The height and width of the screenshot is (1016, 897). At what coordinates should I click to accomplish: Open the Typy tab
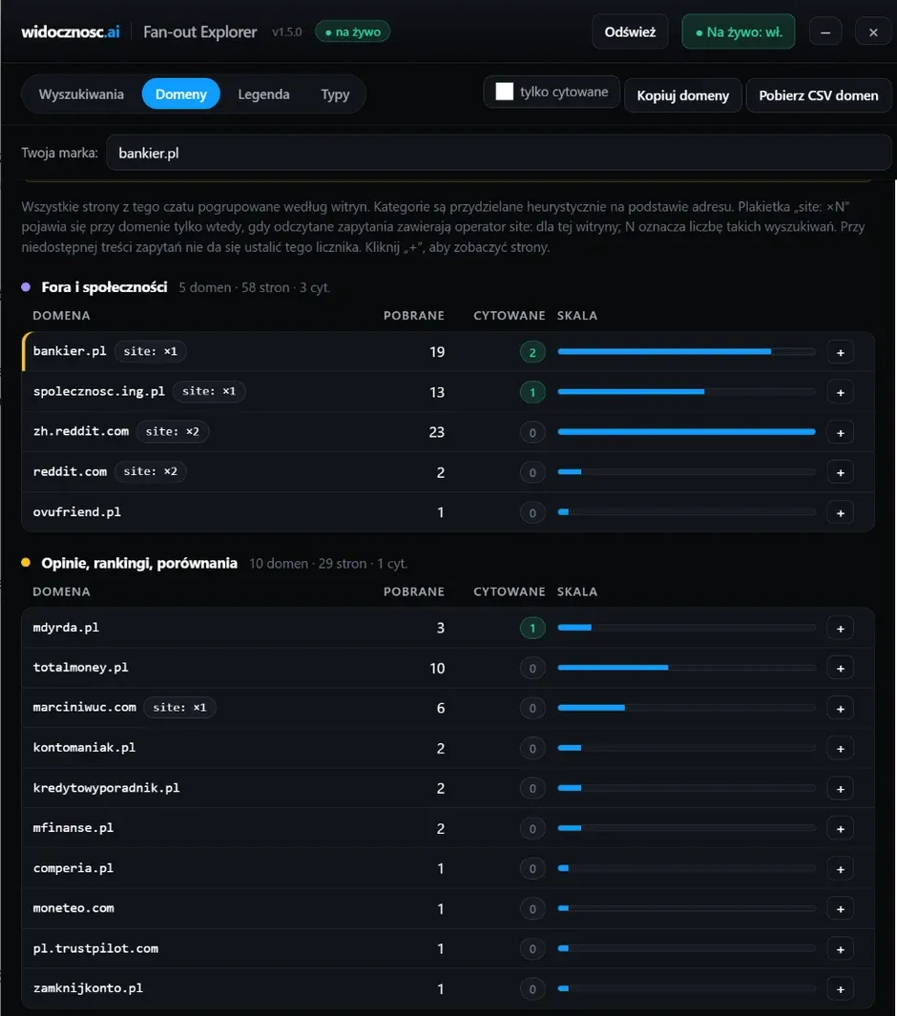(x=335, y=93)
